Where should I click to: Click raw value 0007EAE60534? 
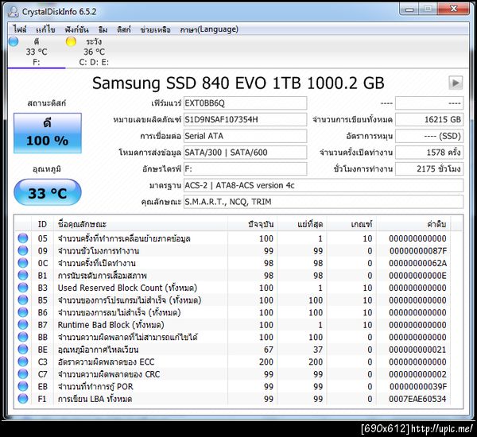click(417, 399)
